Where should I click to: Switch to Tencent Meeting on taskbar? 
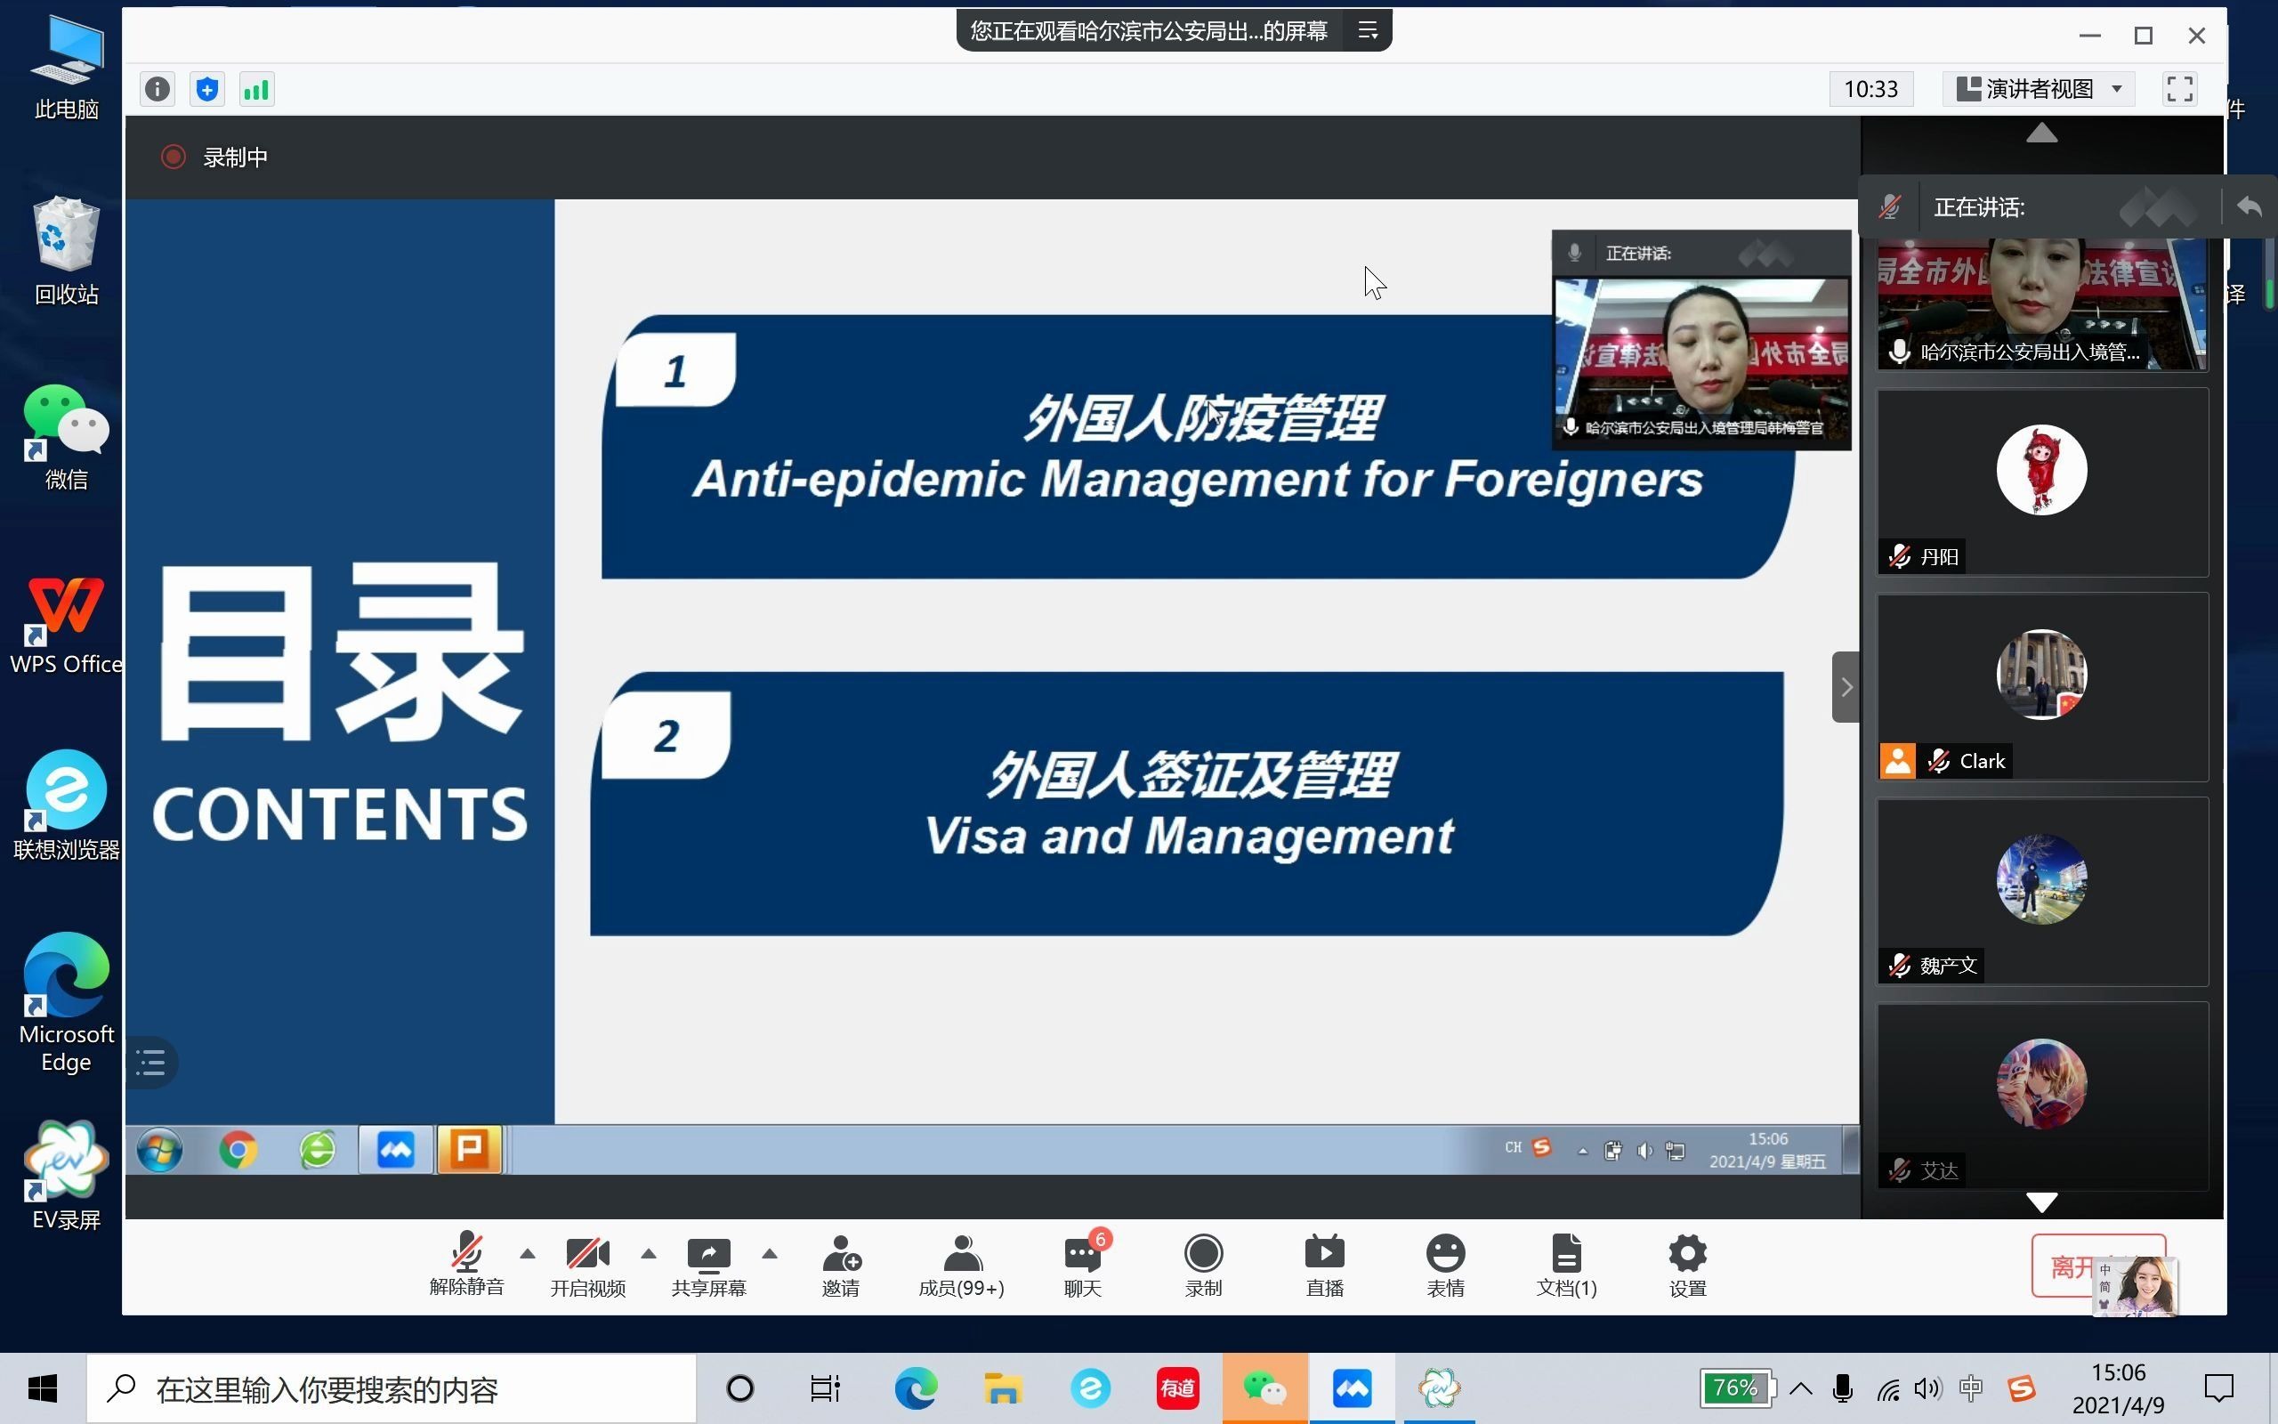pyautogui.click(x=1352, y=1388)
